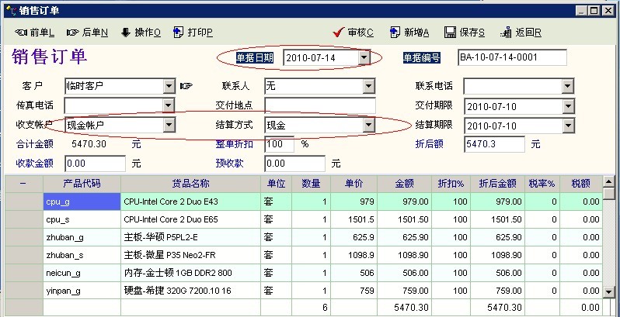The width and height of the screenshot is (620, 317).
Task: Open the 操作 operations toolbar button
Action: click(x=125, y=33)
